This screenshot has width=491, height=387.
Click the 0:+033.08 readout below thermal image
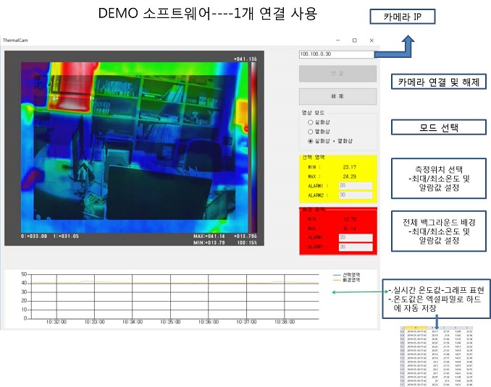[34, 237]
